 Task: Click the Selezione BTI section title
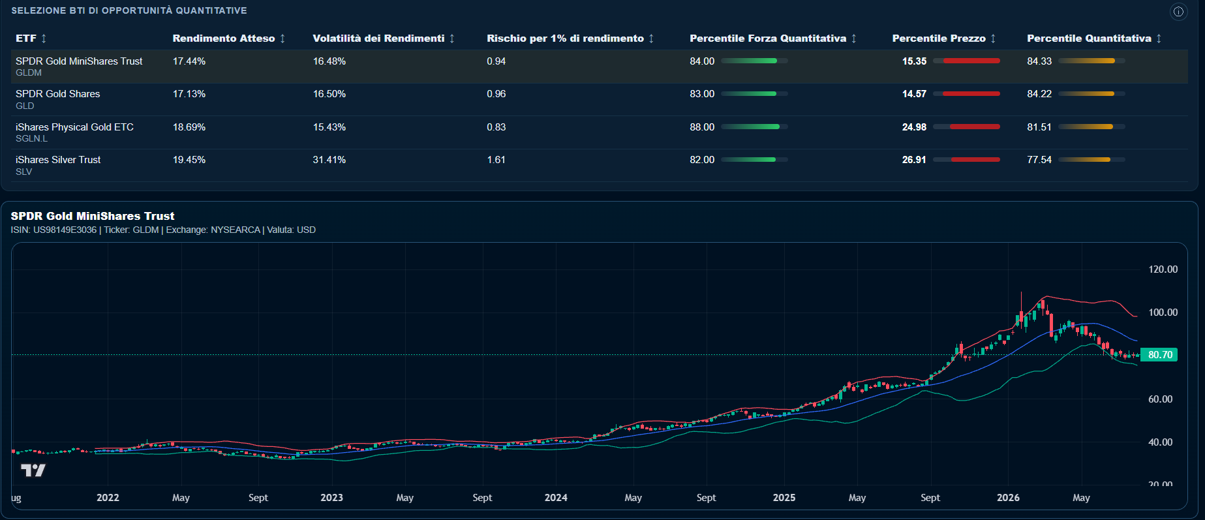129,11
